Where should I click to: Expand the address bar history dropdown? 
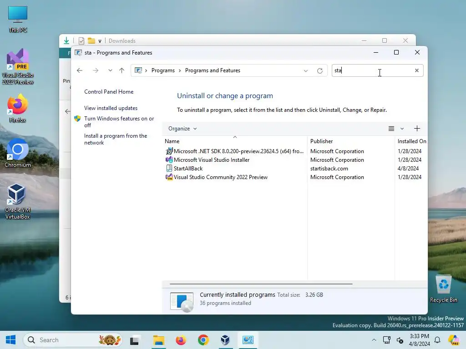point(305,70)
